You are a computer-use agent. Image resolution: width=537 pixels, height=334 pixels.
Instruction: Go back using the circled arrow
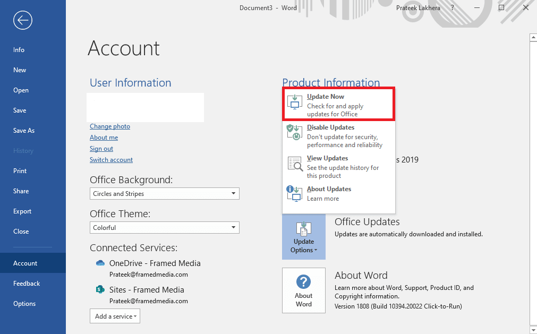(x=23, y=20)
